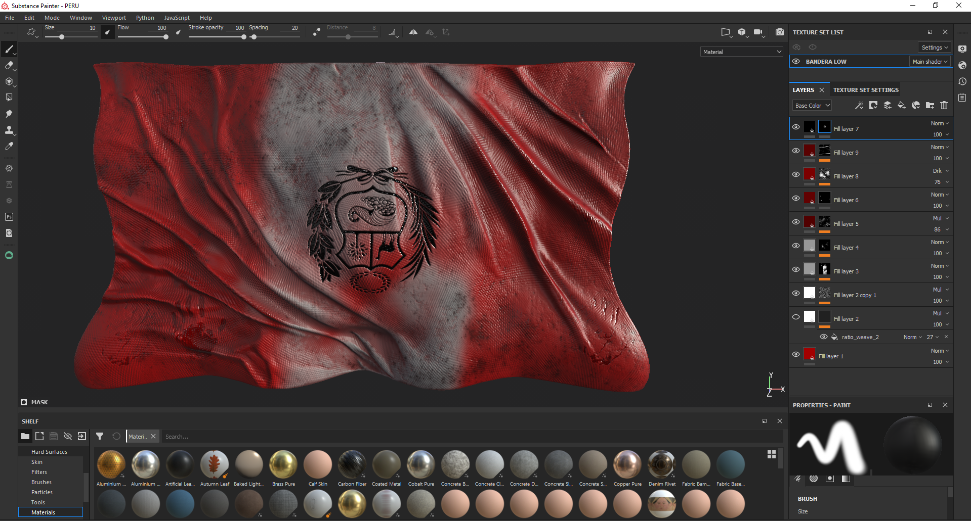
Task: Open Hard Surfaces shelf category
Action: 49,452
